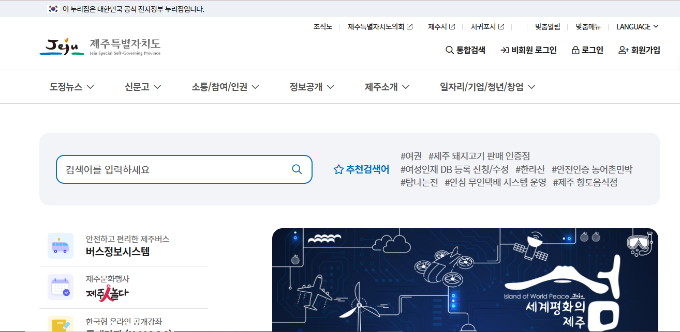
Task: Expand the 신문고 menu chevron
Action: [157, 87]
